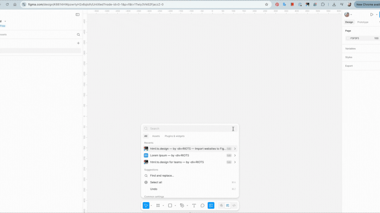Run the html.to.design Import websites plugin
This screenshot has height=213, width=380.
(190, 149)
